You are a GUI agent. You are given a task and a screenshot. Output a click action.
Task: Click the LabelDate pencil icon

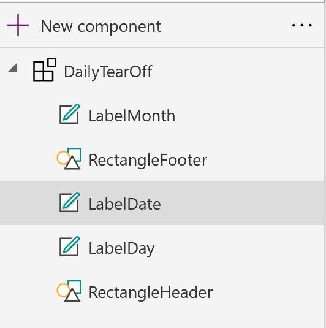point(70,202)
